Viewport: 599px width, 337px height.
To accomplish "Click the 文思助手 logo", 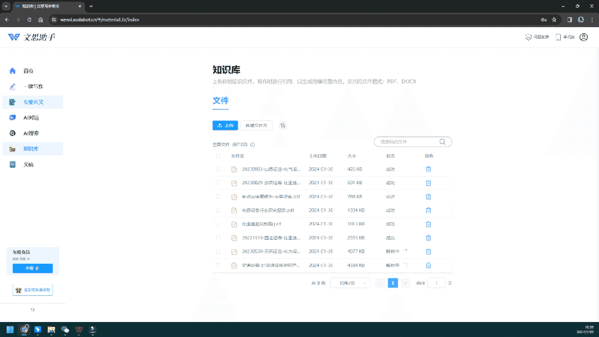I will (x=32, y=37).
